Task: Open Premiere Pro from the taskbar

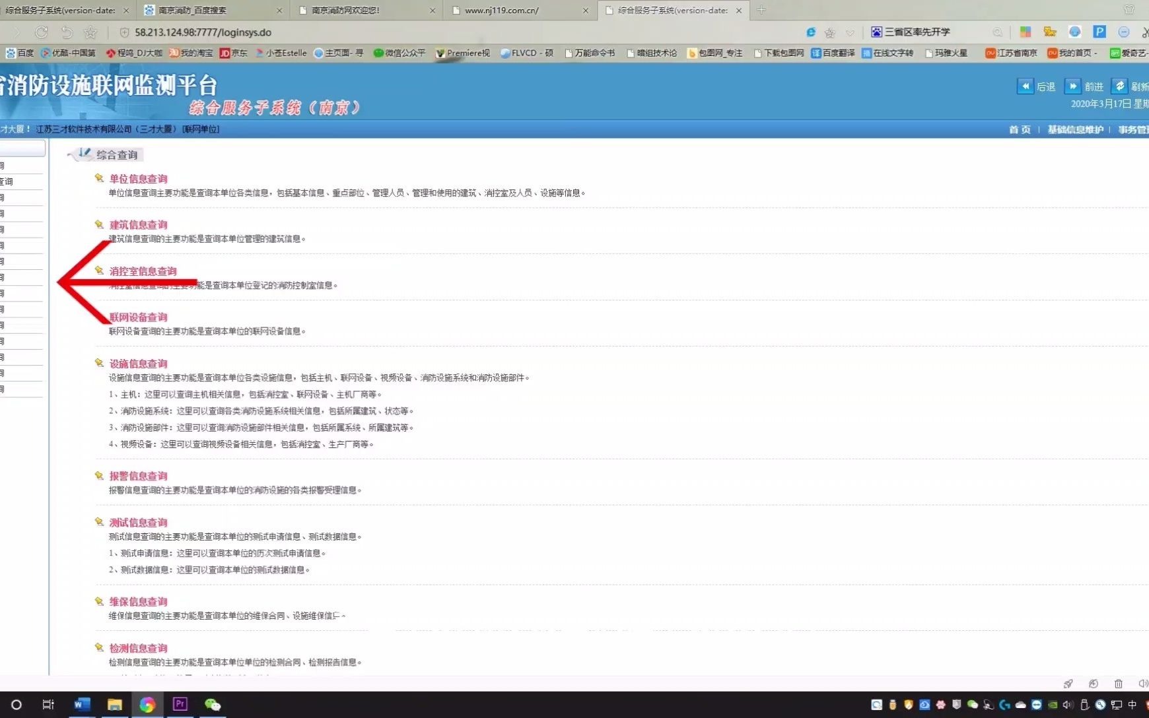Action: (180, 704)
